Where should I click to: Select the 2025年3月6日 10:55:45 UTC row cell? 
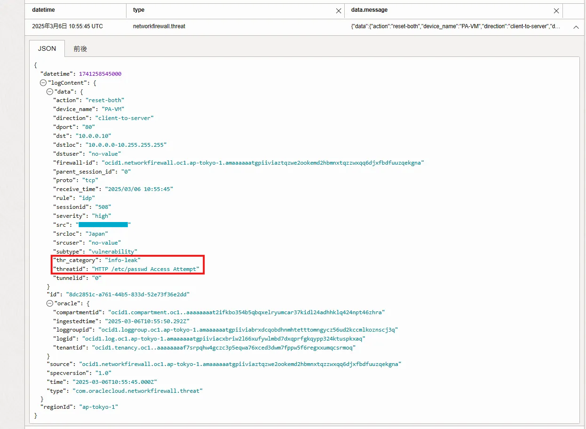click(x=67, y=26)
